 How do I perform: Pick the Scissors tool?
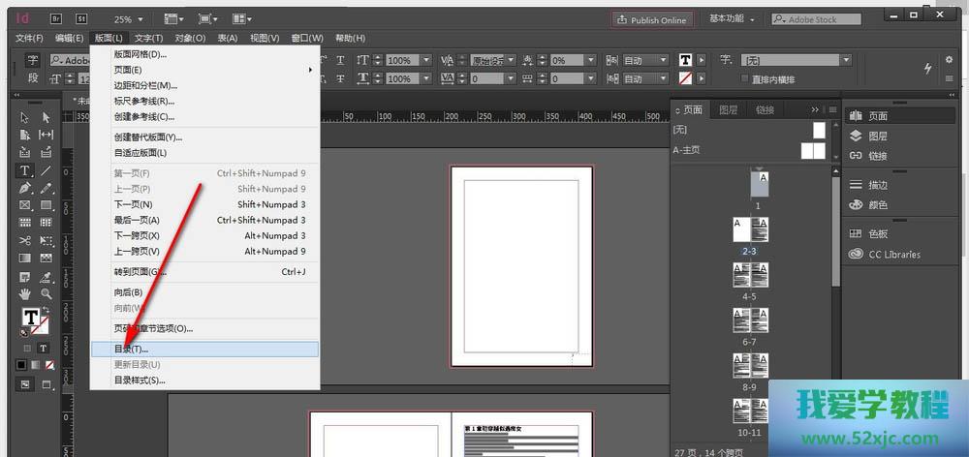pos(24,240)
